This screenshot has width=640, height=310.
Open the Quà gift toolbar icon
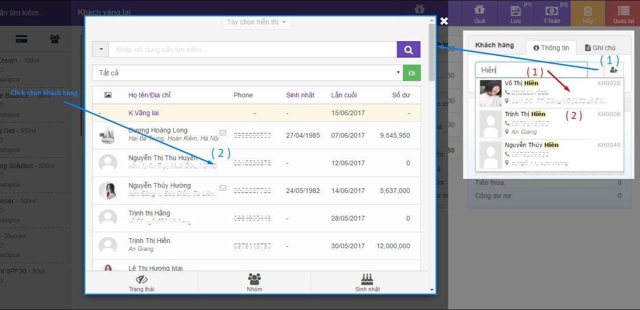[x=479, y=14]
